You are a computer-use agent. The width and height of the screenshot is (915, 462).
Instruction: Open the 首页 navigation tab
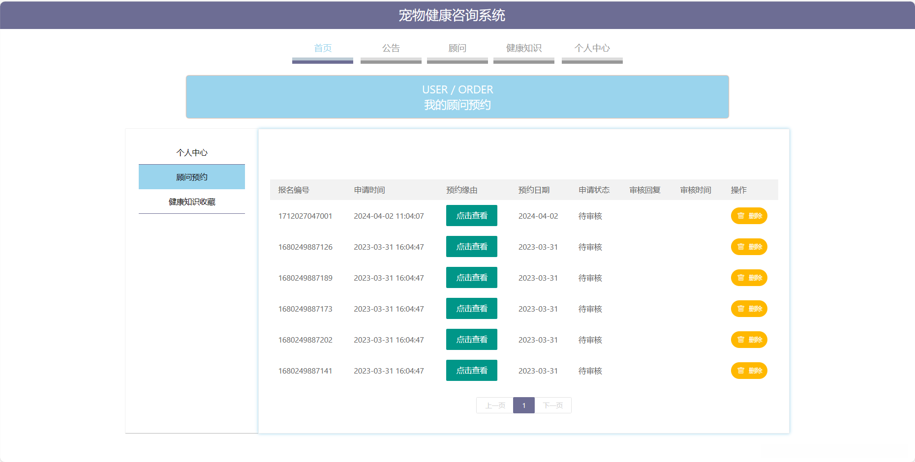[x=323, y=48]
